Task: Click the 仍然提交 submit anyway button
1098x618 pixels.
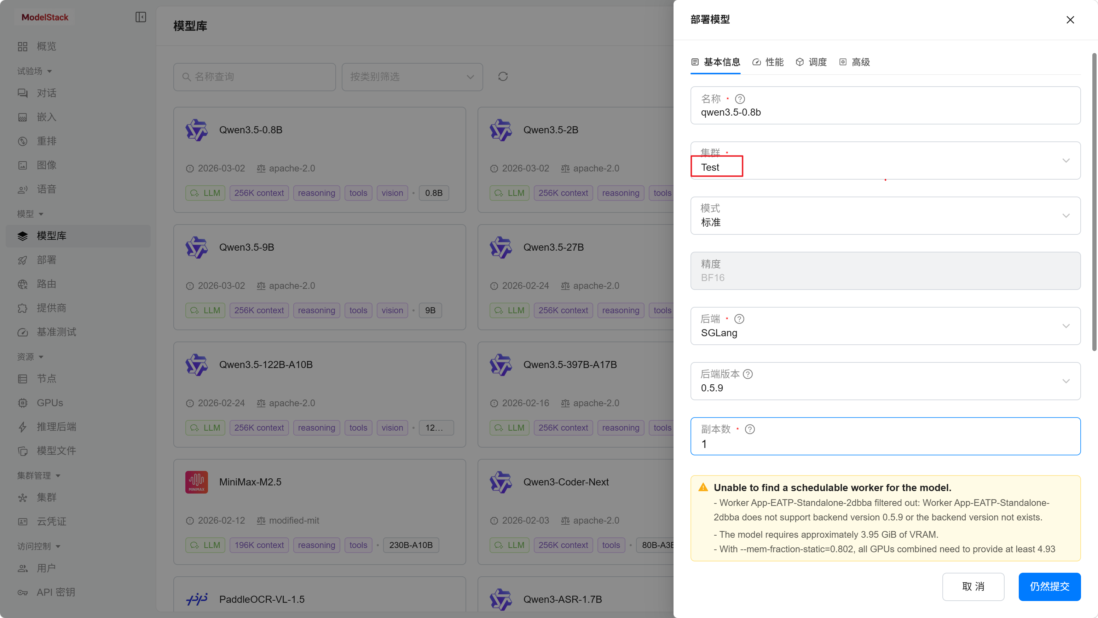Action: [1050, 587]
